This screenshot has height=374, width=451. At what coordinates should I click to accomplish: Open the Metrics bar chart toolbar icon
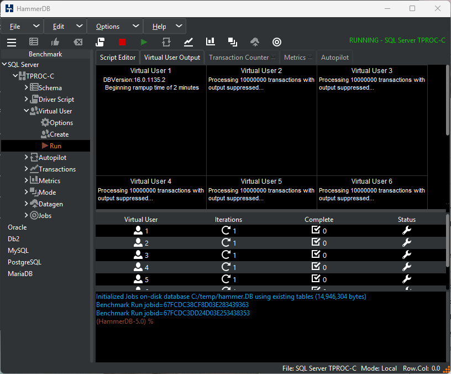point(211,41)
